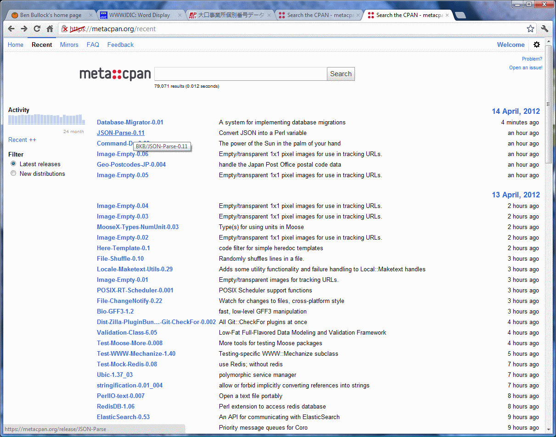This screenshot has width=556, height=437.
Task: Open Here-Template-0.1 release
Action: [124, 248]
